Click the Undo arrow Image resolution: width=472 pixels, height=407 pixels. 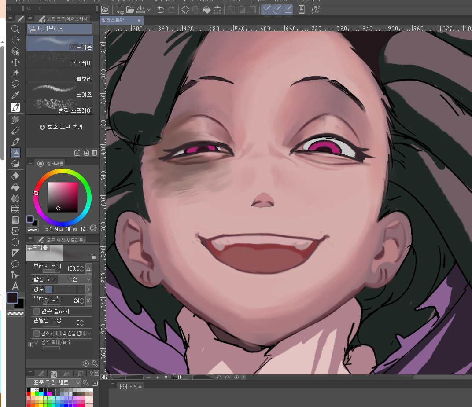(x=161, y=10)
